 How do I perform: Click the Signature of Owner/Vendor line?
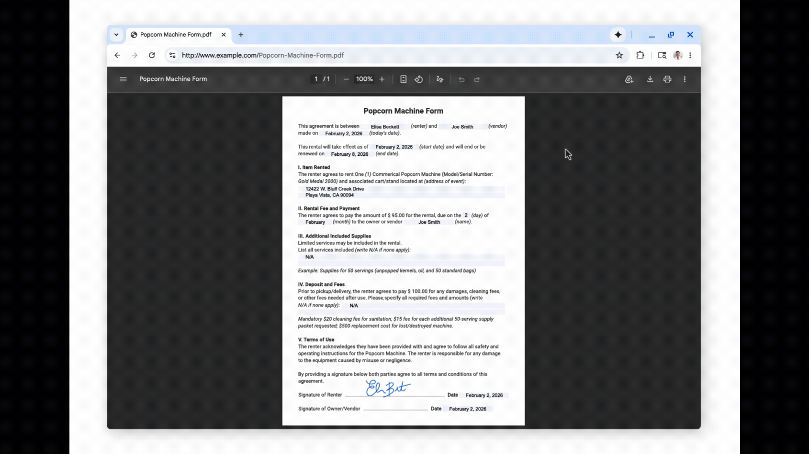pos(395,409)
